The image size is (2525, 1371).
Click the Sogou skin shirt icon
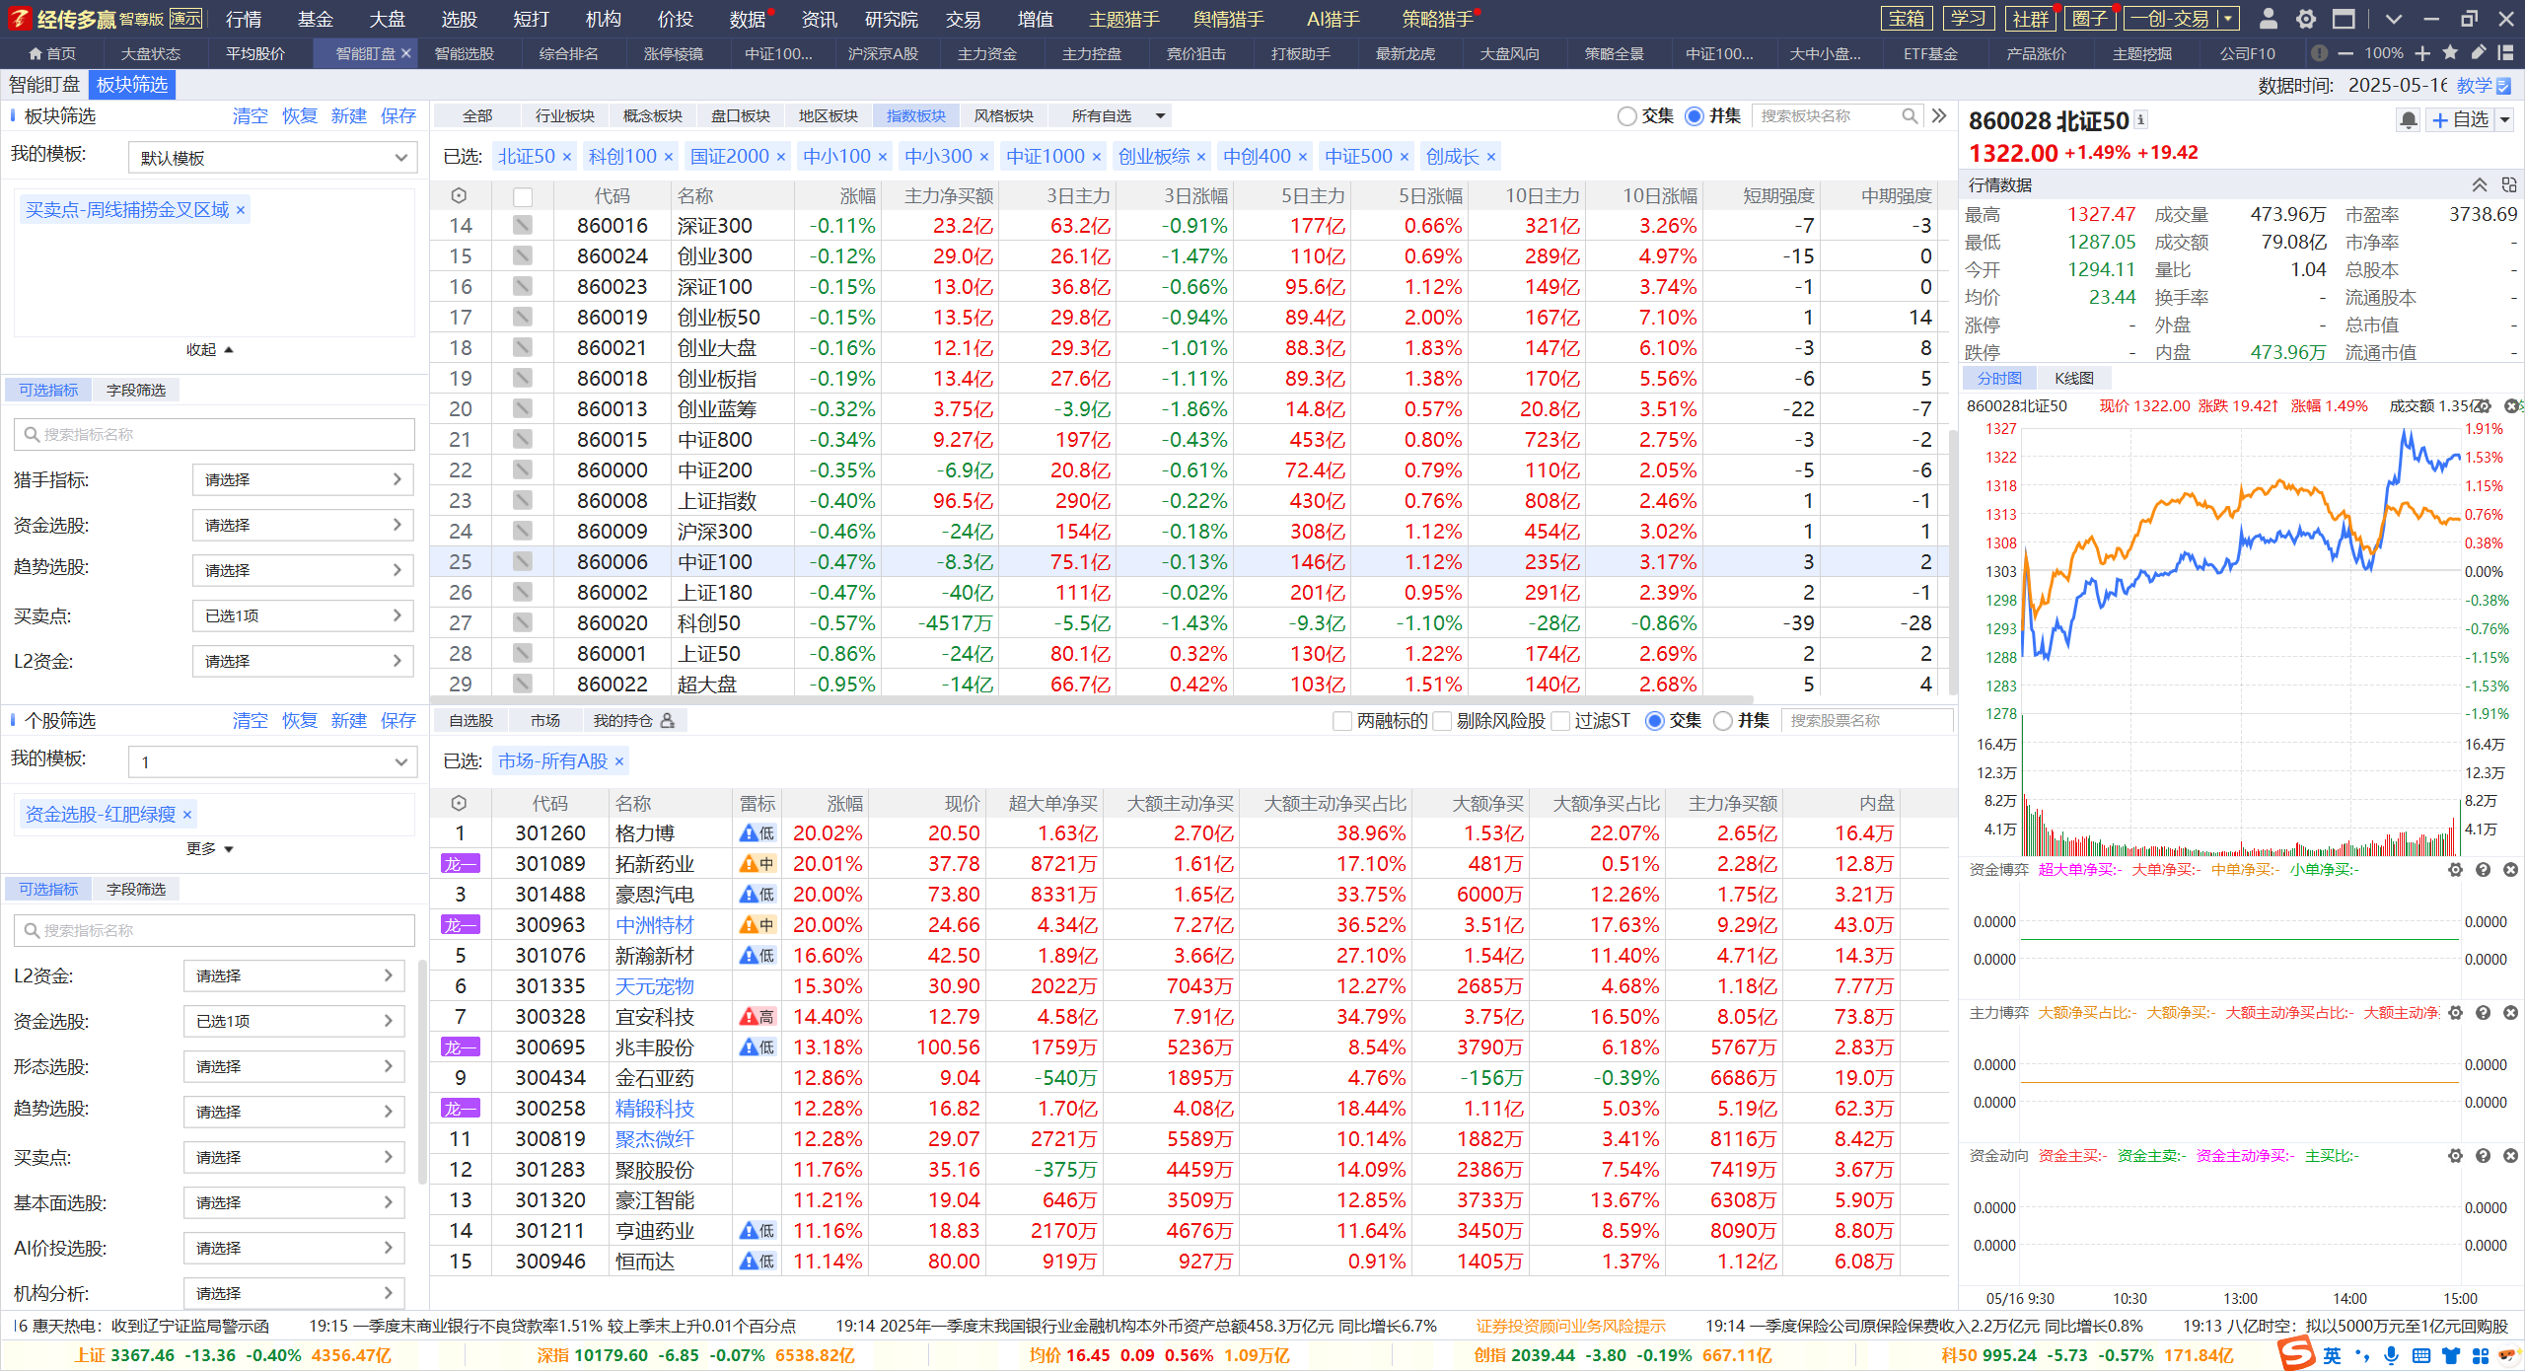(x=2451, y=1356)
